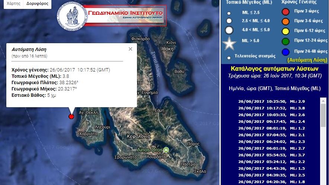Click the Γεωδυναμικό Ινστιτούτο banner title

coord(125,13)
